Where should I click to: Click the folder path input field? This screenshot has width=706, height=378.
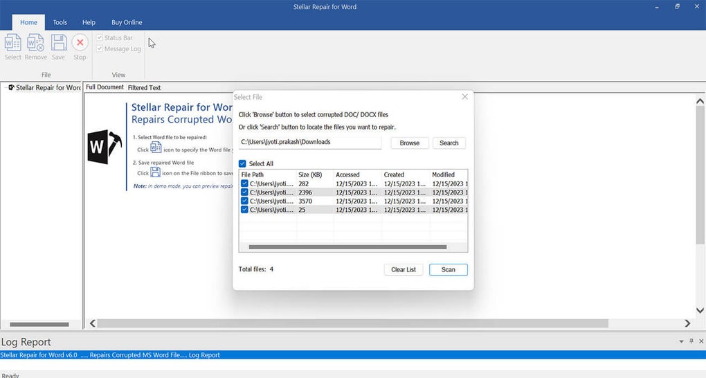tap(310, 143)
